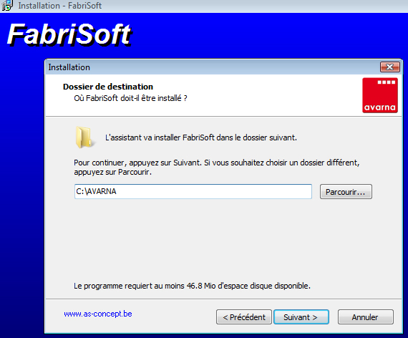The image size is (408, 338).
Task: Click the Dossier de destination heading
Action: pos(108,87)
